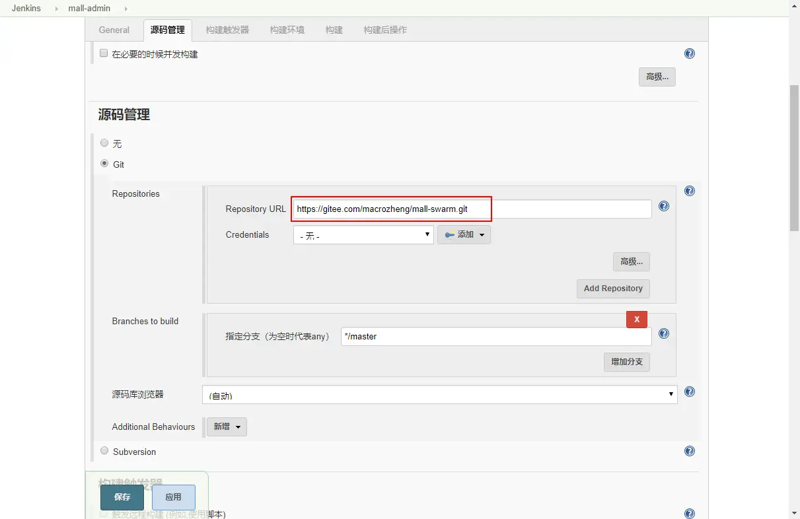The height and width of the screenshot is (519, 800).
Task: Click the Add Repository button
Action: coord(613,289)
